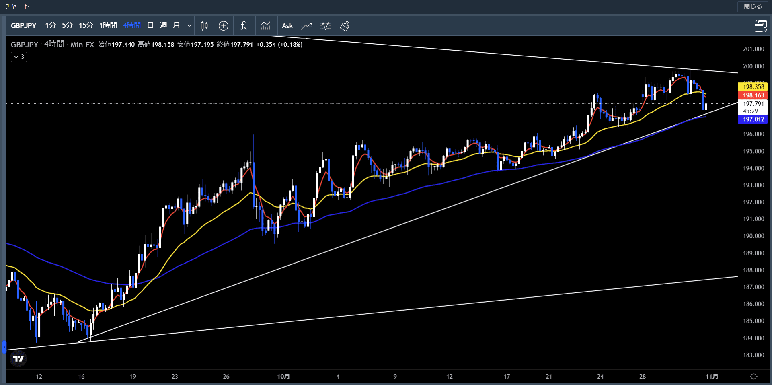Switch to 1分 timeframe
The height and width of the screenshot is (385, 772).
[x=51, y=26]
